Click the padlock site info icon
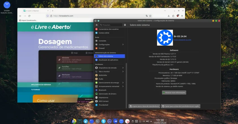Screen dimensions: 238x124 51,16
